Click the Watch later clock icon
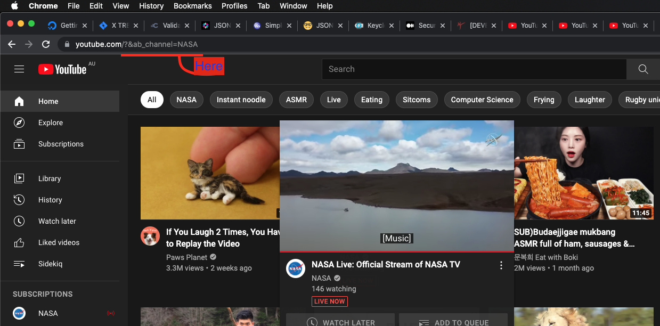 click(19, 221)
